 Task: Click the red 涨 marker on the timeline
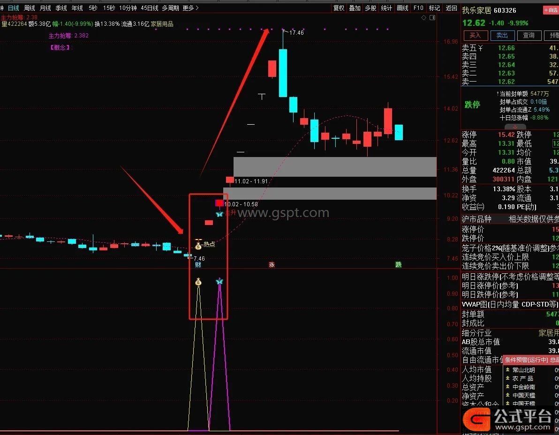pyautogui.click(x=272, y=265)
